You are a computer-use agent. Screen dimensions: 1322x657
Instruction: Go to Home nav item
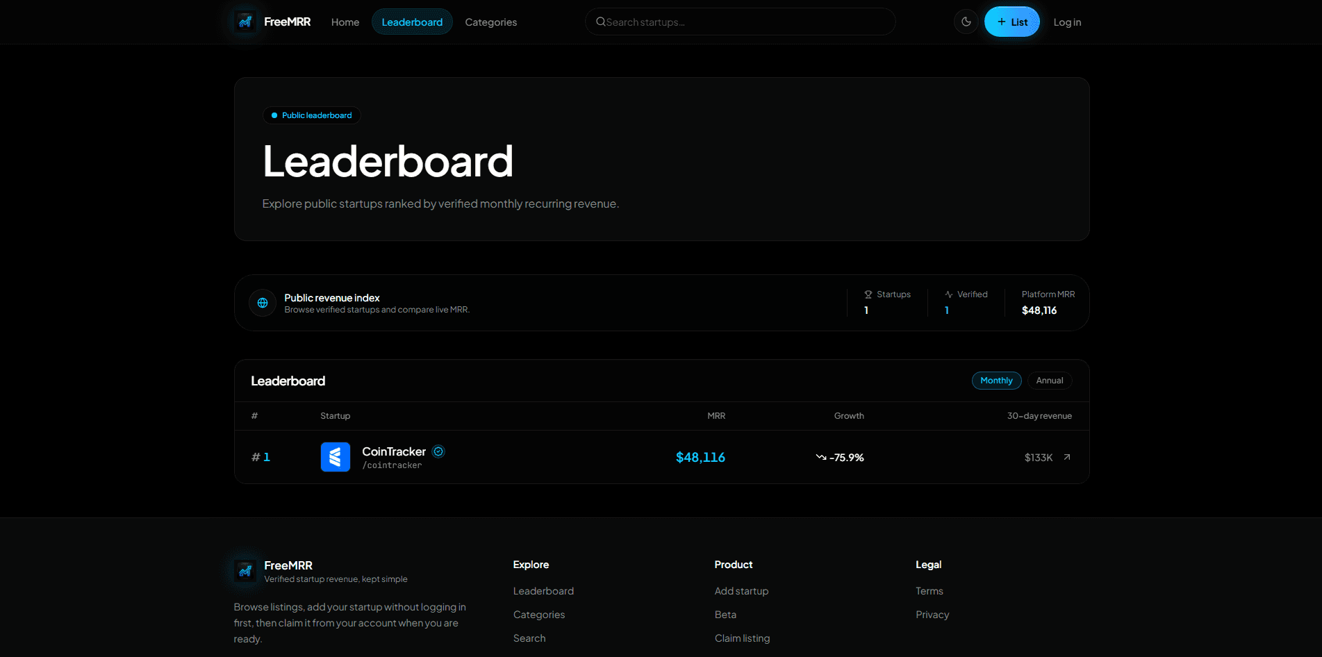345,22
